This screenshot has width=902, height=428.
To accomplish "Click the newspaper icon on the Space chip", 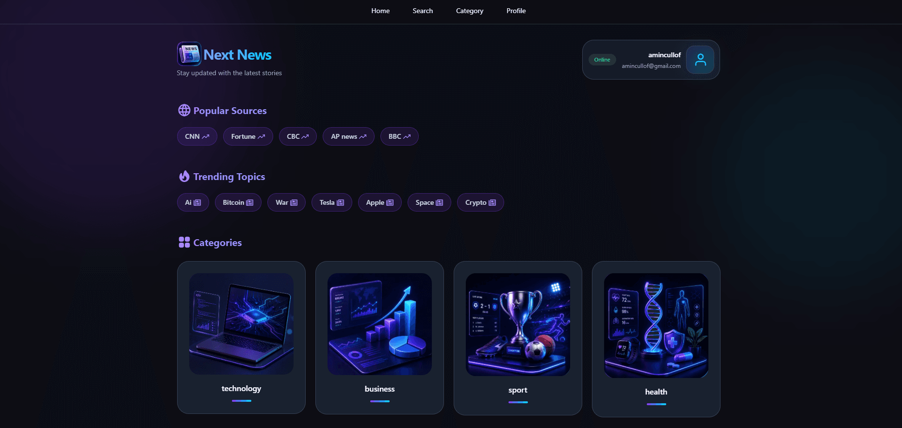I will [440, 202].
